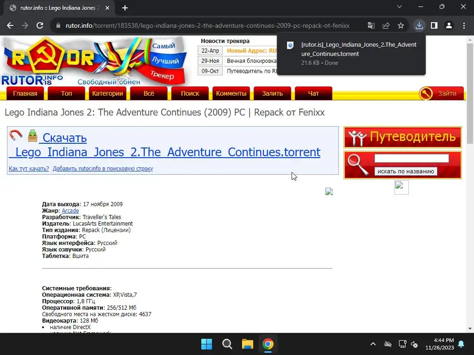Open the translate page icon in address bar
The height and width of the screenshot is (355, 474).
pyautogui.click(x=371, y=26)
